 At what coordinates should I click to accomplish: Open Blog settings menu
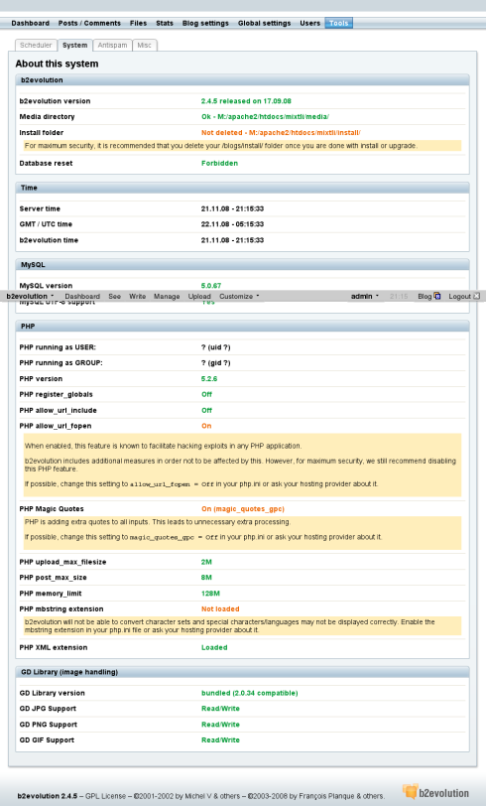click(x=205, y=23)
